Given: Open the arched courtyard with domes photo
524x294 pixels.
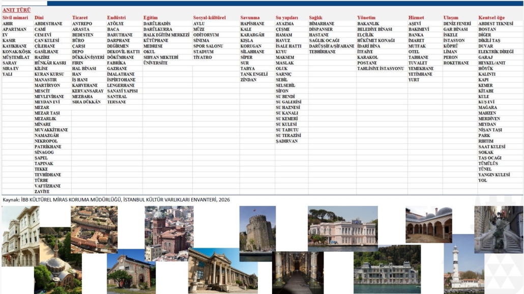Looking at the screenshot, I should click(x=428, y=224).
